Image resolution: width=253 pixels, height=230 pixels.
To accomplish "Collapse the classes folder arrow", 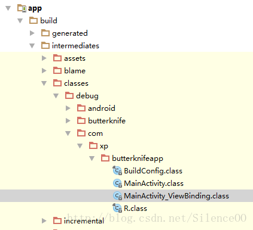I will tap(44, 83).
